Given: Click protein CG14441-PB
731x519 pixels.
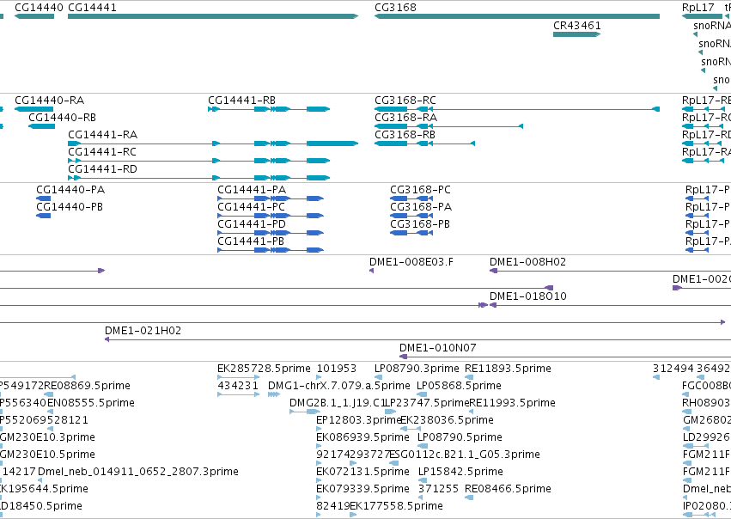Looking at the screenshot, I should [x=251, y=241].
